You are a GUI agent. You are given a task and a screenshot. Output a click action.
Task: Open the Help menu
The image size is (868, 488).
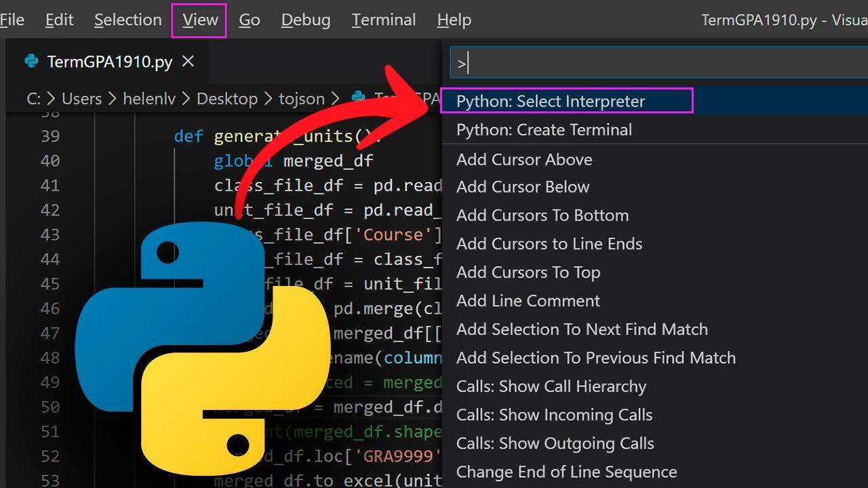454,20
